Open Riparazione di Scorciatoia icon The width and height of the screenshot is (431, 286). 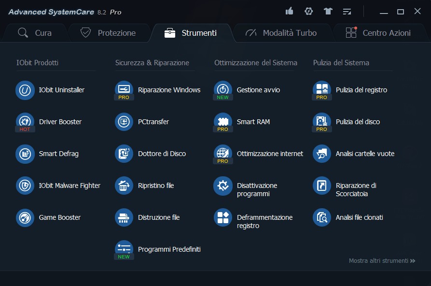coord(322,186)
